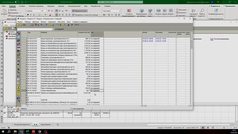Click the blue people icon in left sidebar
Viewport: 238px width, 134px height.
(x=18, y=48)
